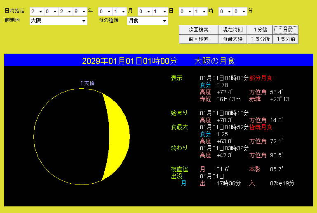Image resolution: width=317 pixels, height=213 pixels.
Task: Expand the month ones-digit dropdown
Action: coord(120,11)
